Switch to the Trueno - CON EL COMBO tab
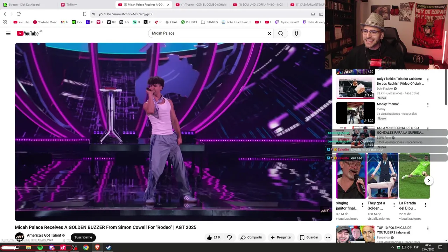This screenshot has width=448, height=252. pos(201,5)
